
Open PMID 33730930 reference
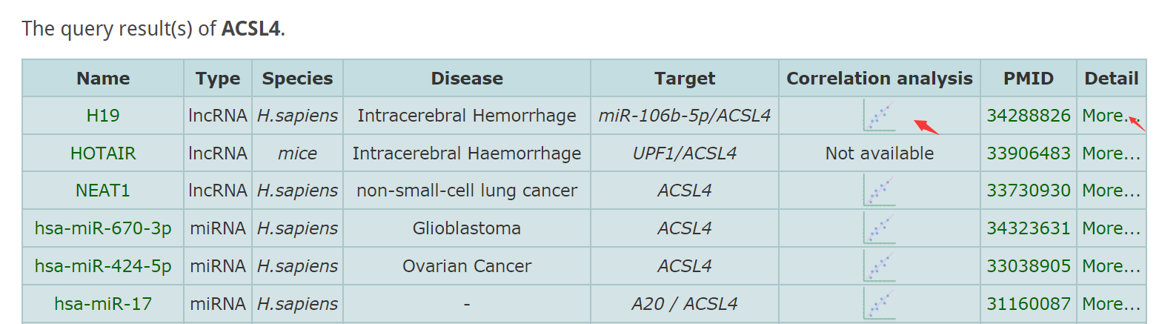coord(1029,191)
